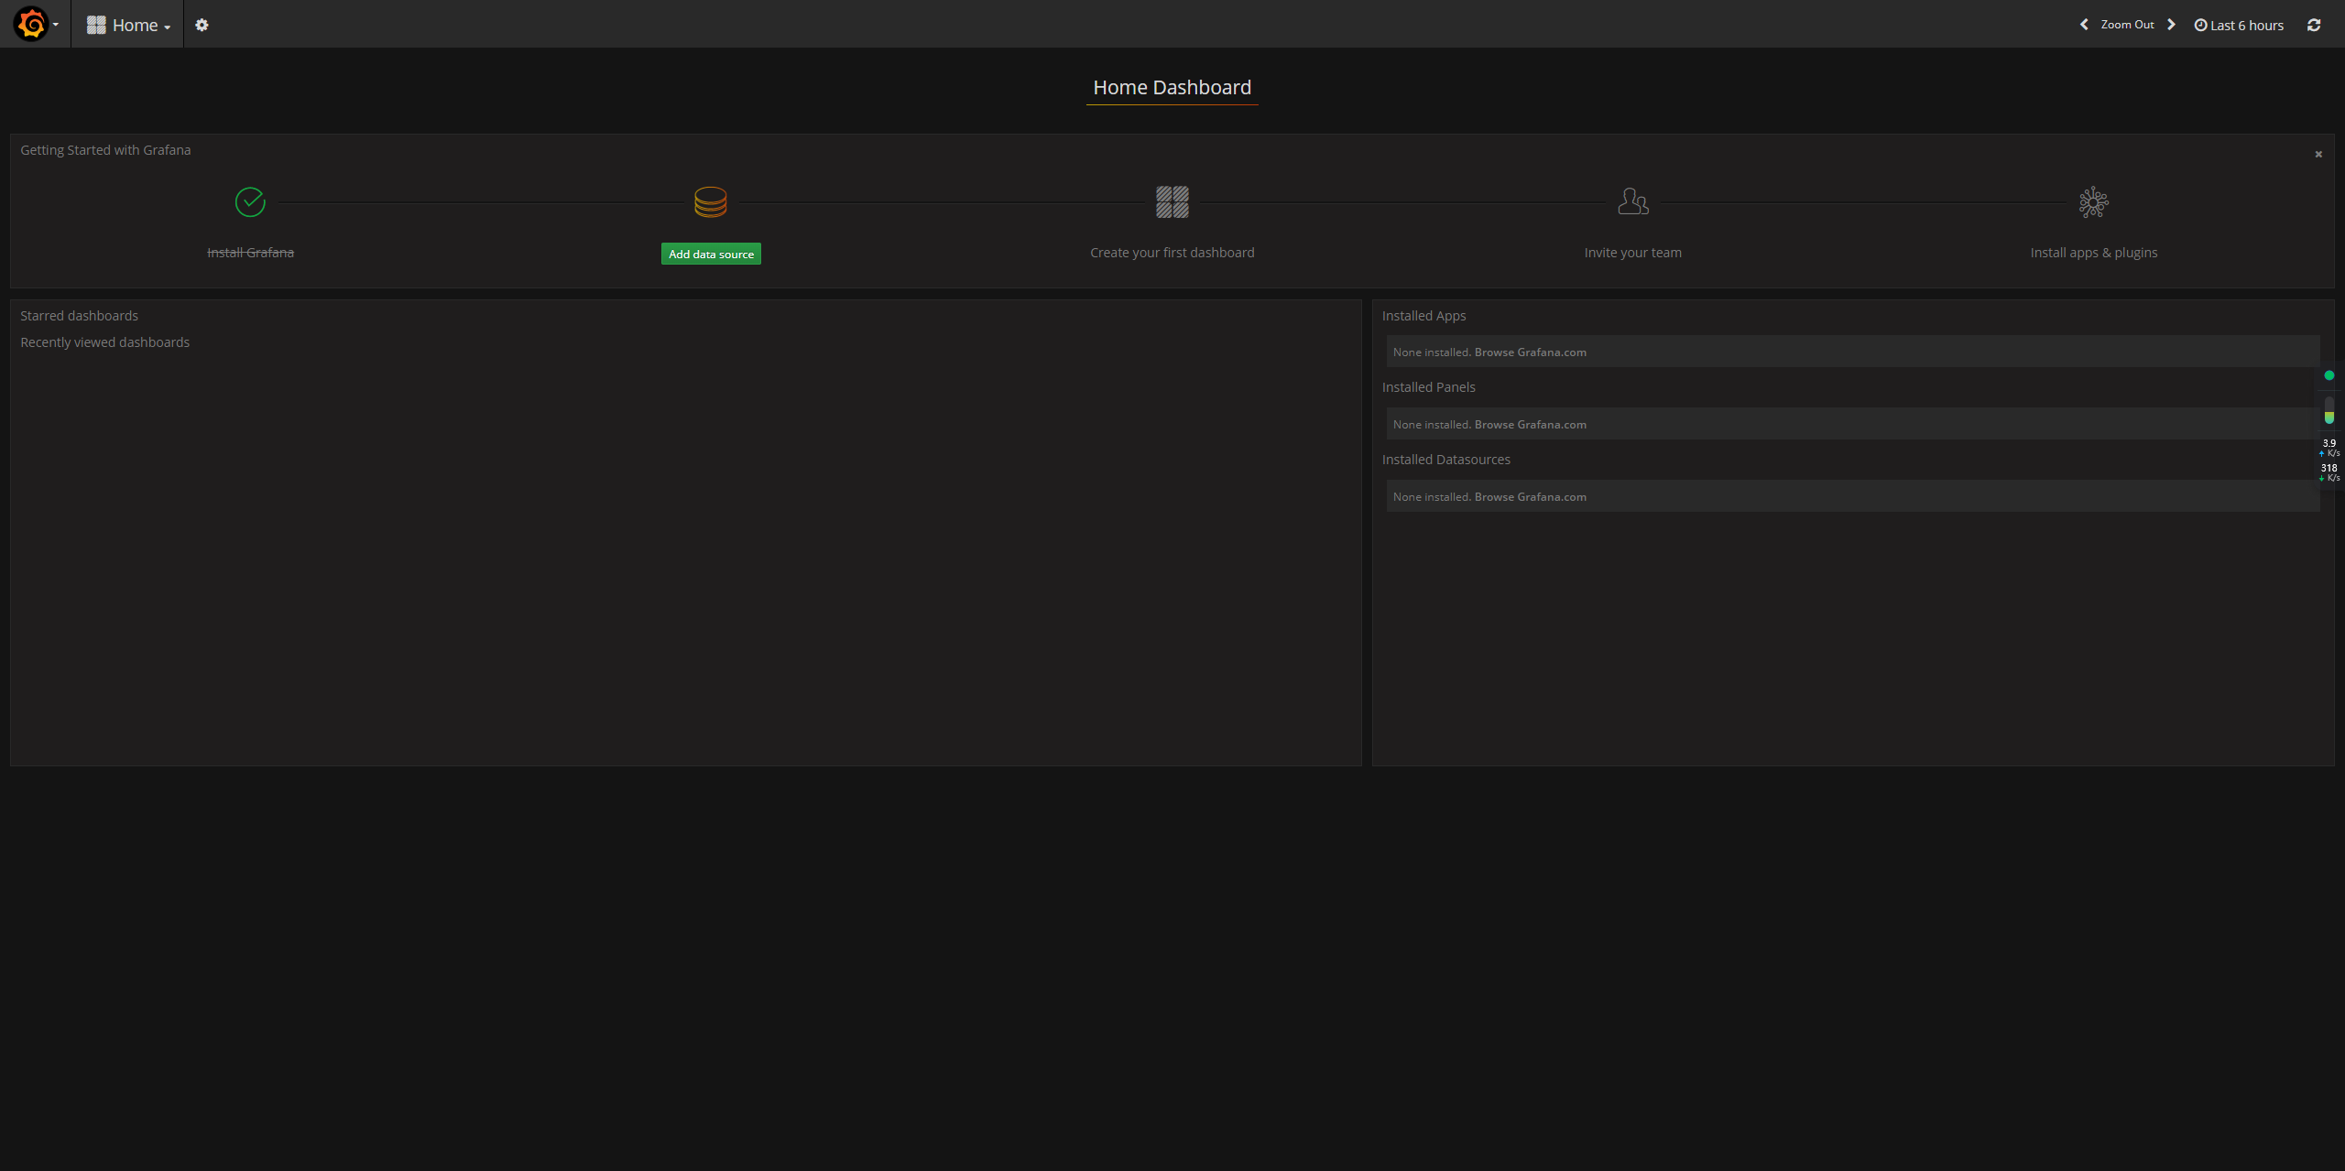Close the Getting Started panel
The width and height of the screenshot is (2345, 1171).
(x=2318, y=154)
